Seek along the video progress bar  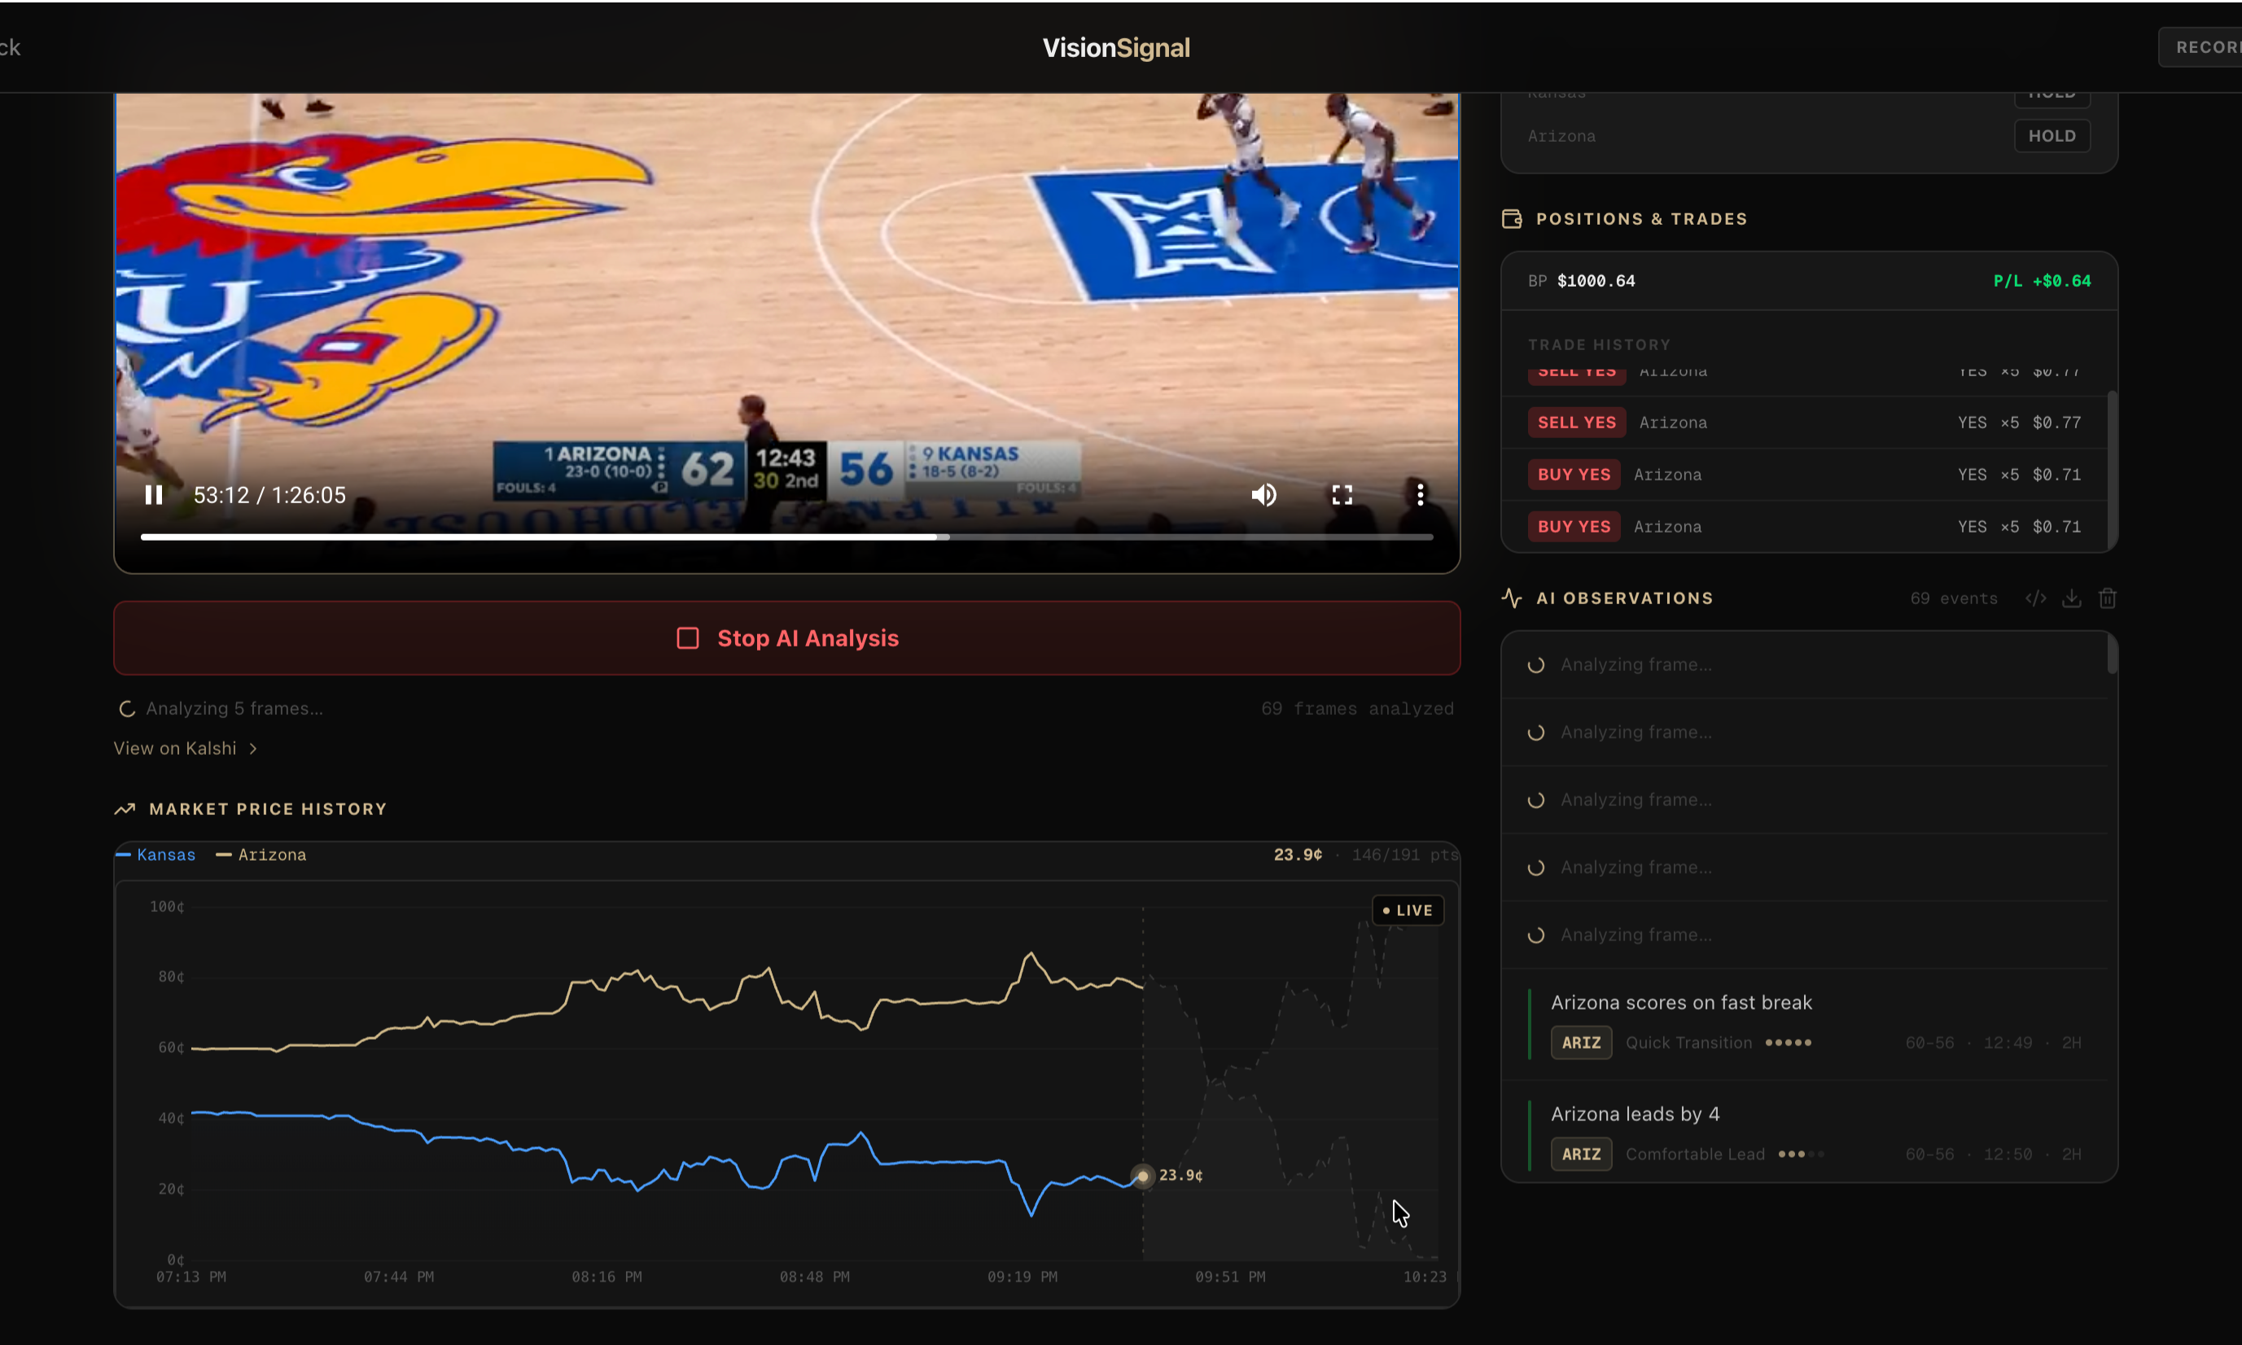[786, 537]
